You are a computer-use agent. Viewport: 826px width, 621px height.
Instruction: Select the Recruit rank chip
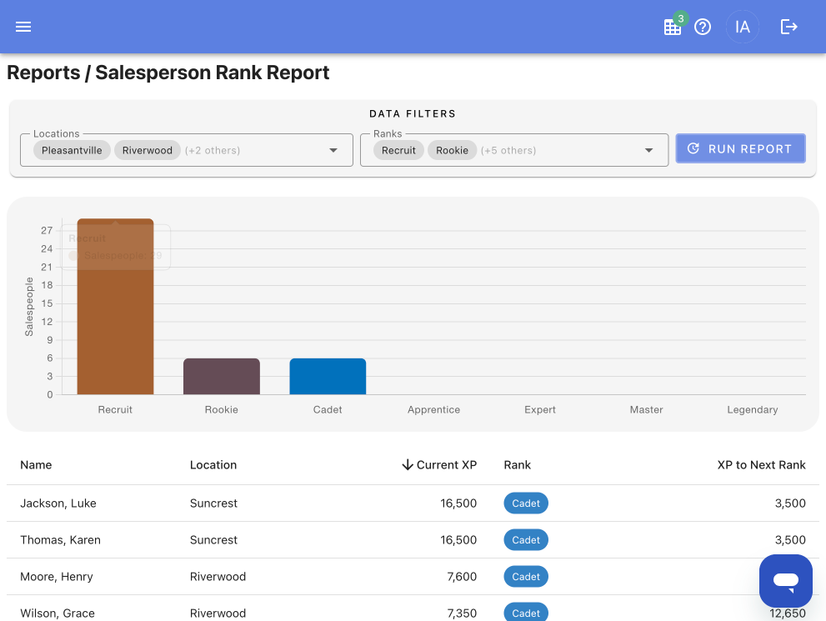(398, 151)
